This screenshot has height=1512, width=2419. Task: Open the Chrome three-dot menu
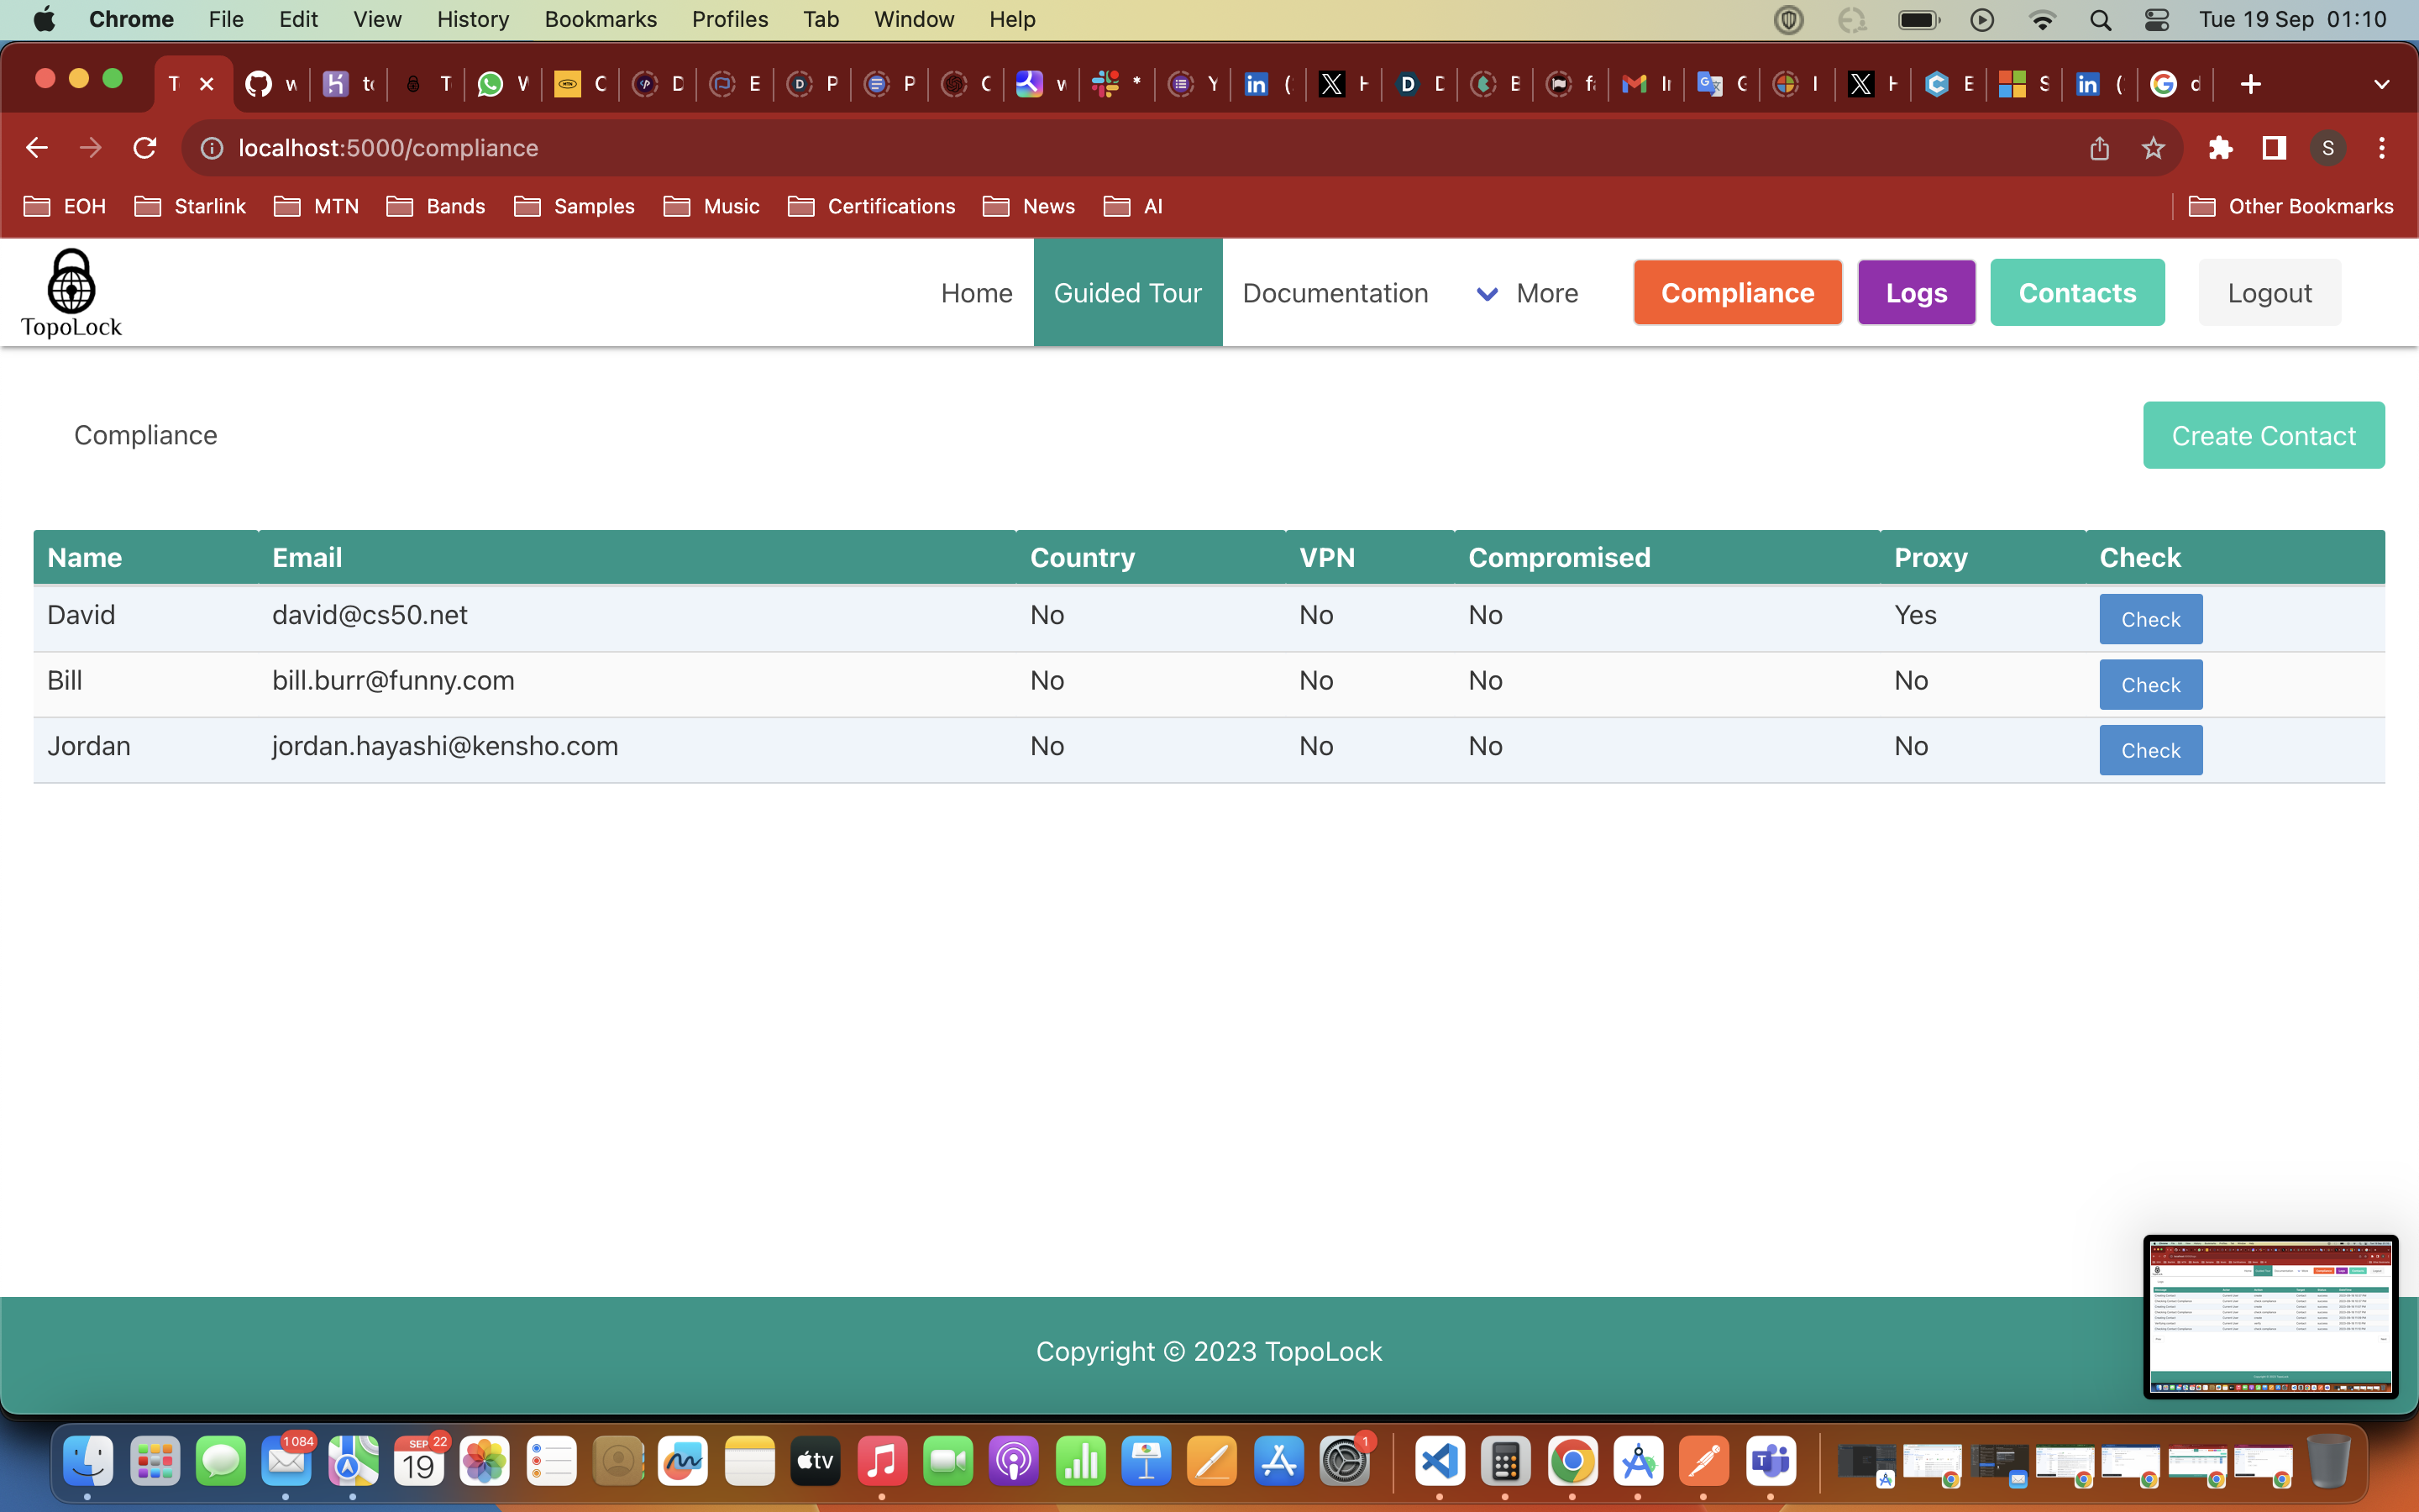2382,148
